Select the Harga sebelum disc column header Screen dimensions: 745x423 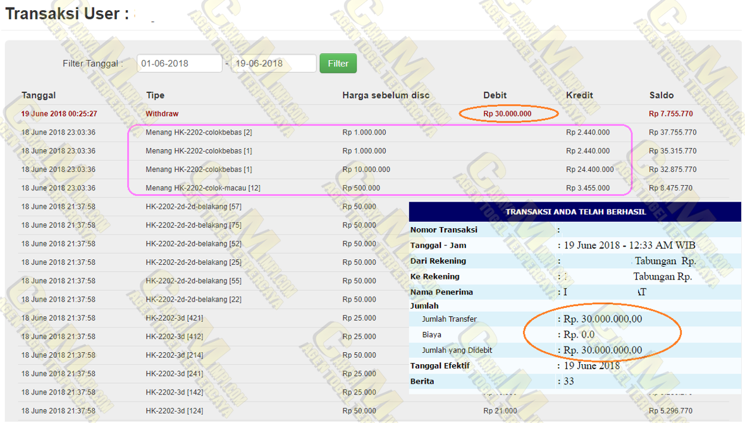385,95
